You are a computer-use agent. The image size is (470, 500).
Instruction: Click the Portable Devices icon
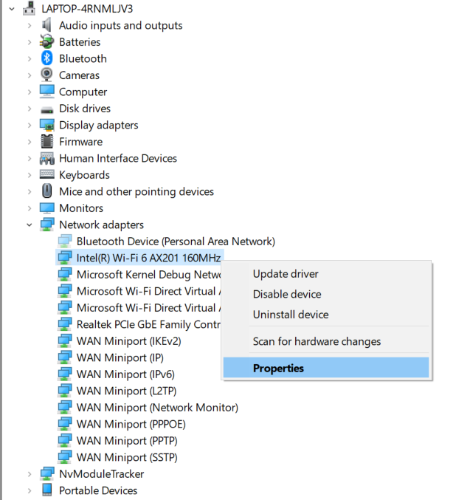coord(46,490)
